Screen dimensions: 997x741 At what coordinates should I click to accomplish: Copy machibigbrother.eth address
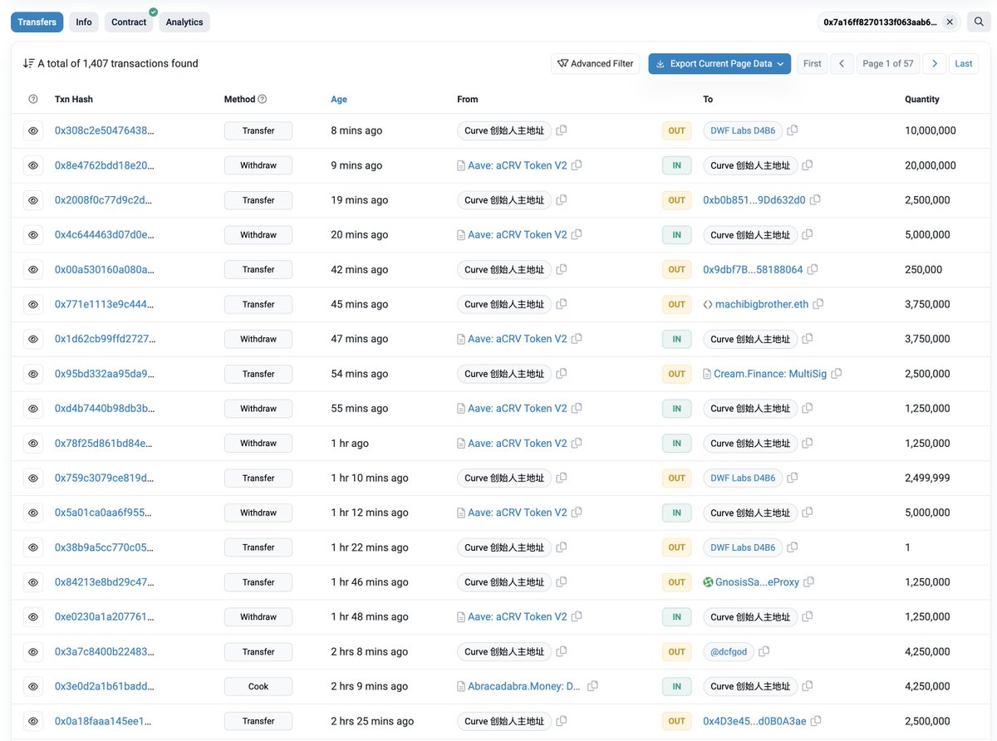(x=818, y=304)
